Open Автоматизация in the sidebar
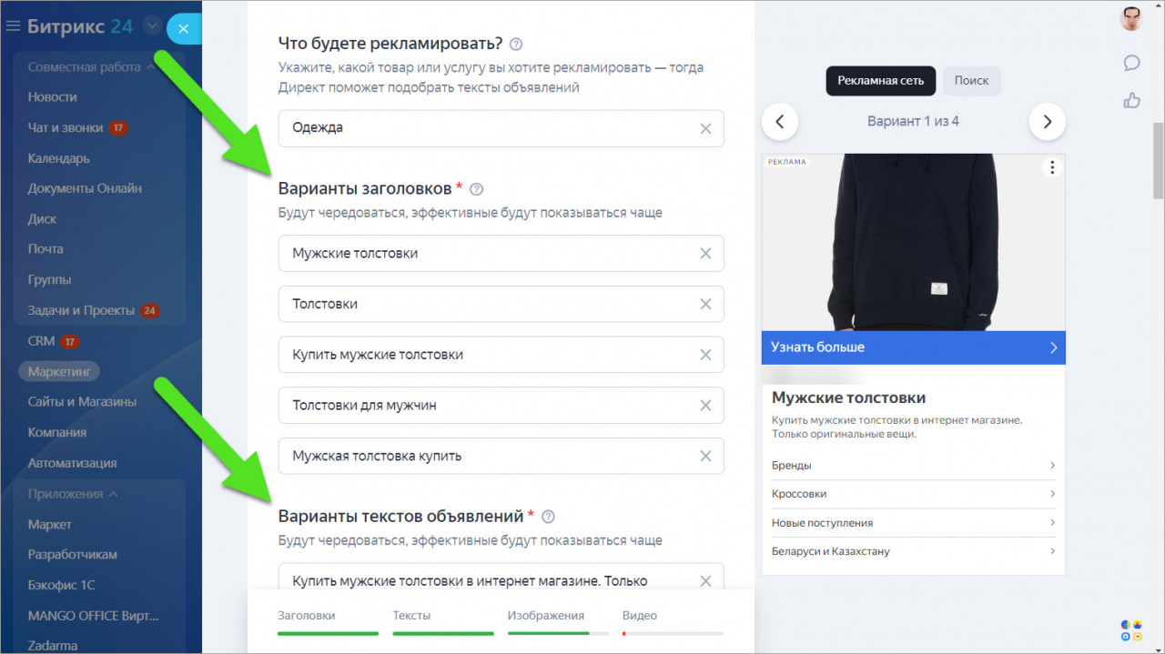Screen dimensions: 1165x654 72,463
